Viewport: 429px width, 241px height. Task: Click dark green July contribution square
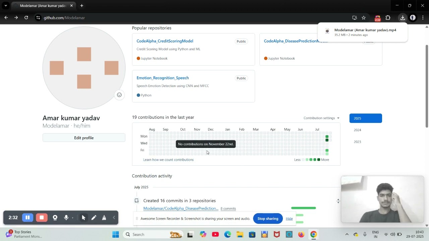pyautogui.click(x=327, y=140)
